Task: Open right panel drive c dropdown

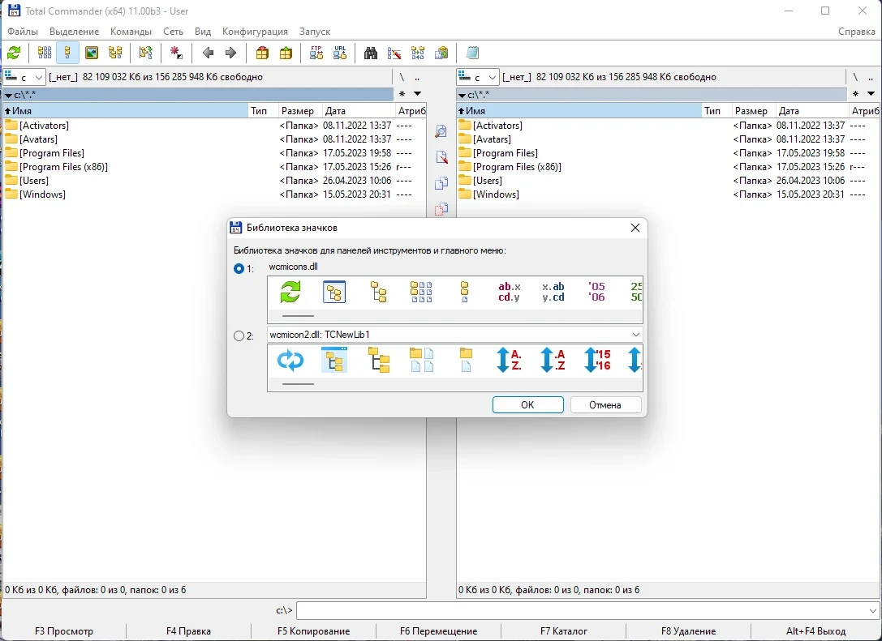Action: coord(478,77)
